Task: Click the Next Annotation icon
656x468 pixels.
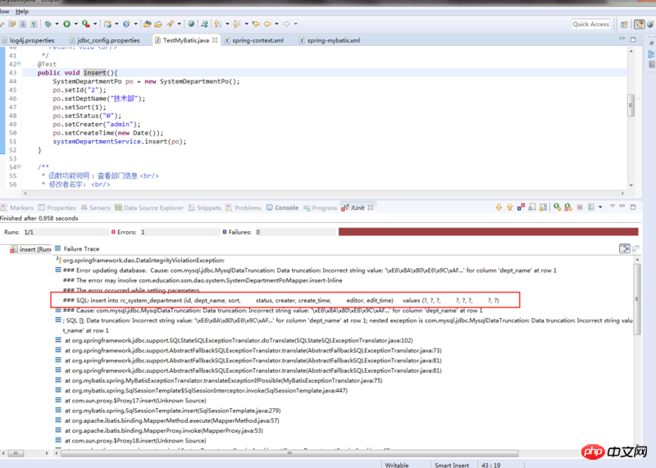Action: [x=218, y=24]
